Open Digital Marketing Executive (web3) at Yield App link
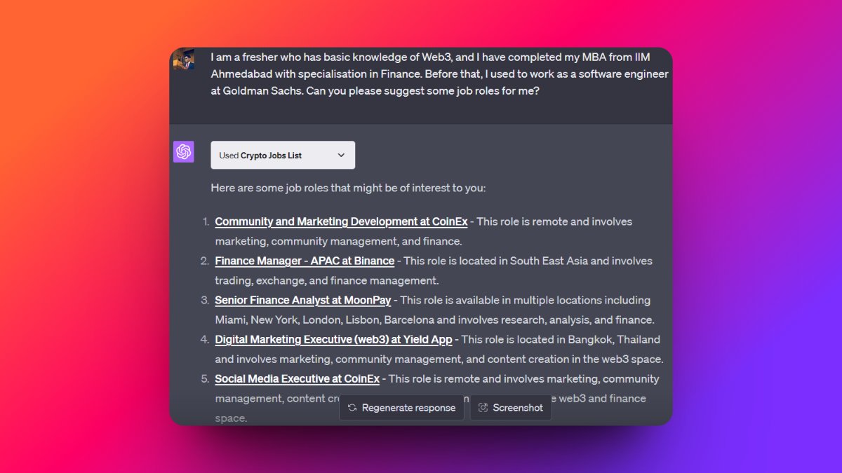 333,339
